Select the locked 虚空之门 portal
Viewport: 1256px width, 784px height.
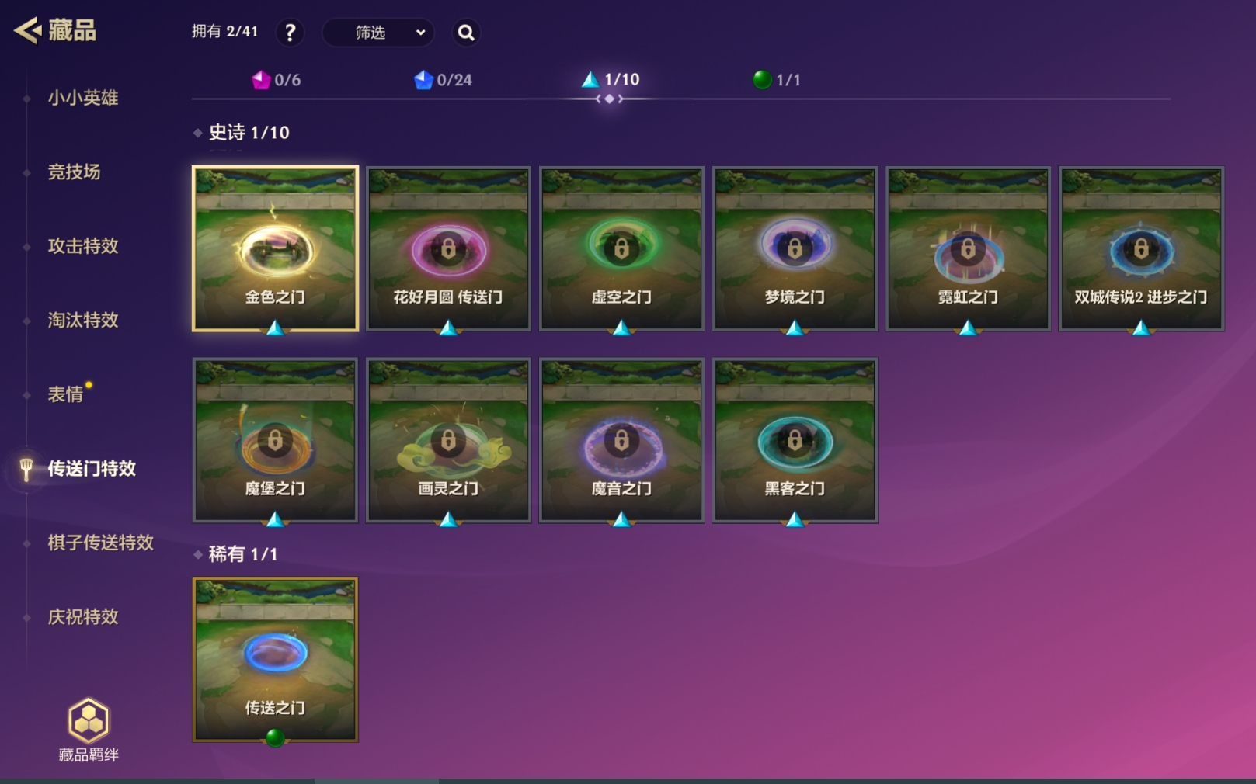click(621, 248)
